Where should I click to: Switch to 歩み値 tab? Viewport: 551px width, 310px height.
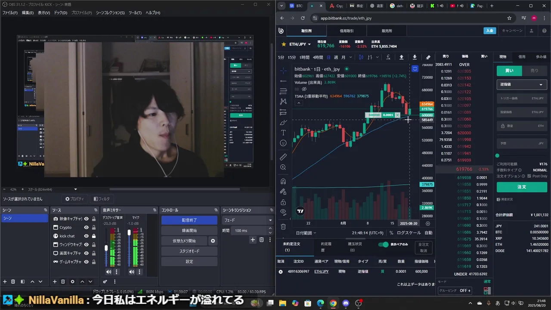click(541, 57)
